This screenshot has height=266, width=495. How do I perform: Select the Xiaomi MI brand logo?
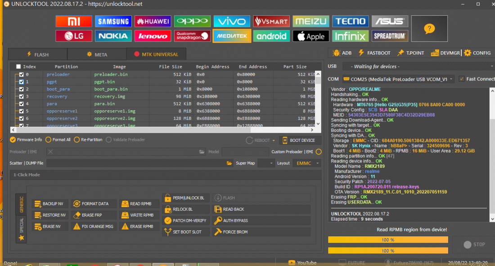74,21
